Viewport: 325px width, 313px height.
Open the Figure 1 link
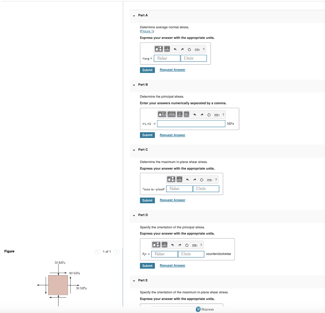[x=147, y=31]
